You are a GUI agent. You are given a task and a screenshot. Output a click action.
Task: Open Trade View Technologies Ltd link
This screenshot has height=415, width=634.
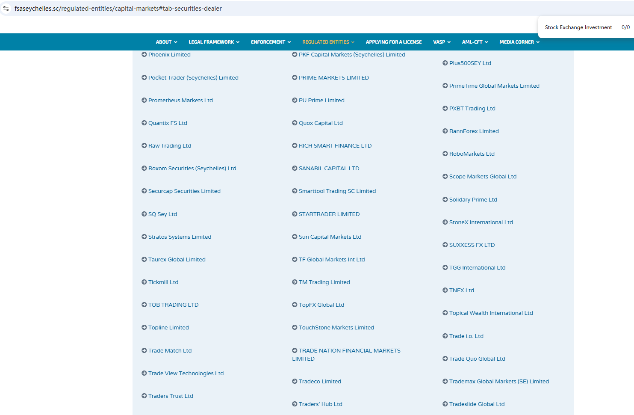[186, 373]
